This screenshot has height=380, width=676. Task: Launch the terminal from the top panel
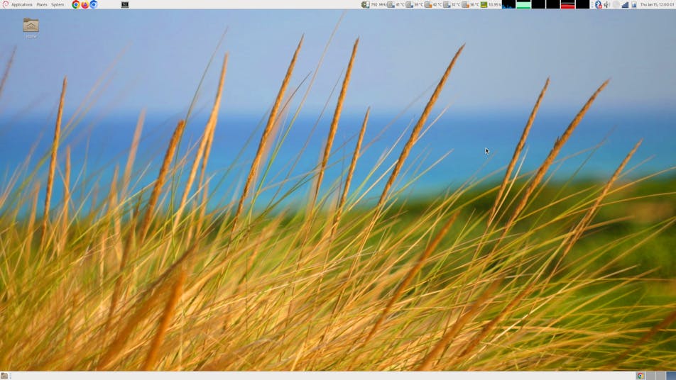click(x=125, y=4)
